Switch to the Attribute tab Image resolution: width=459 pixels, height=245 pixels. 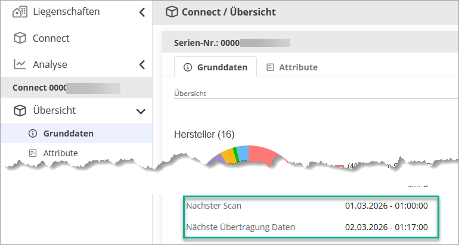point(297,67)
